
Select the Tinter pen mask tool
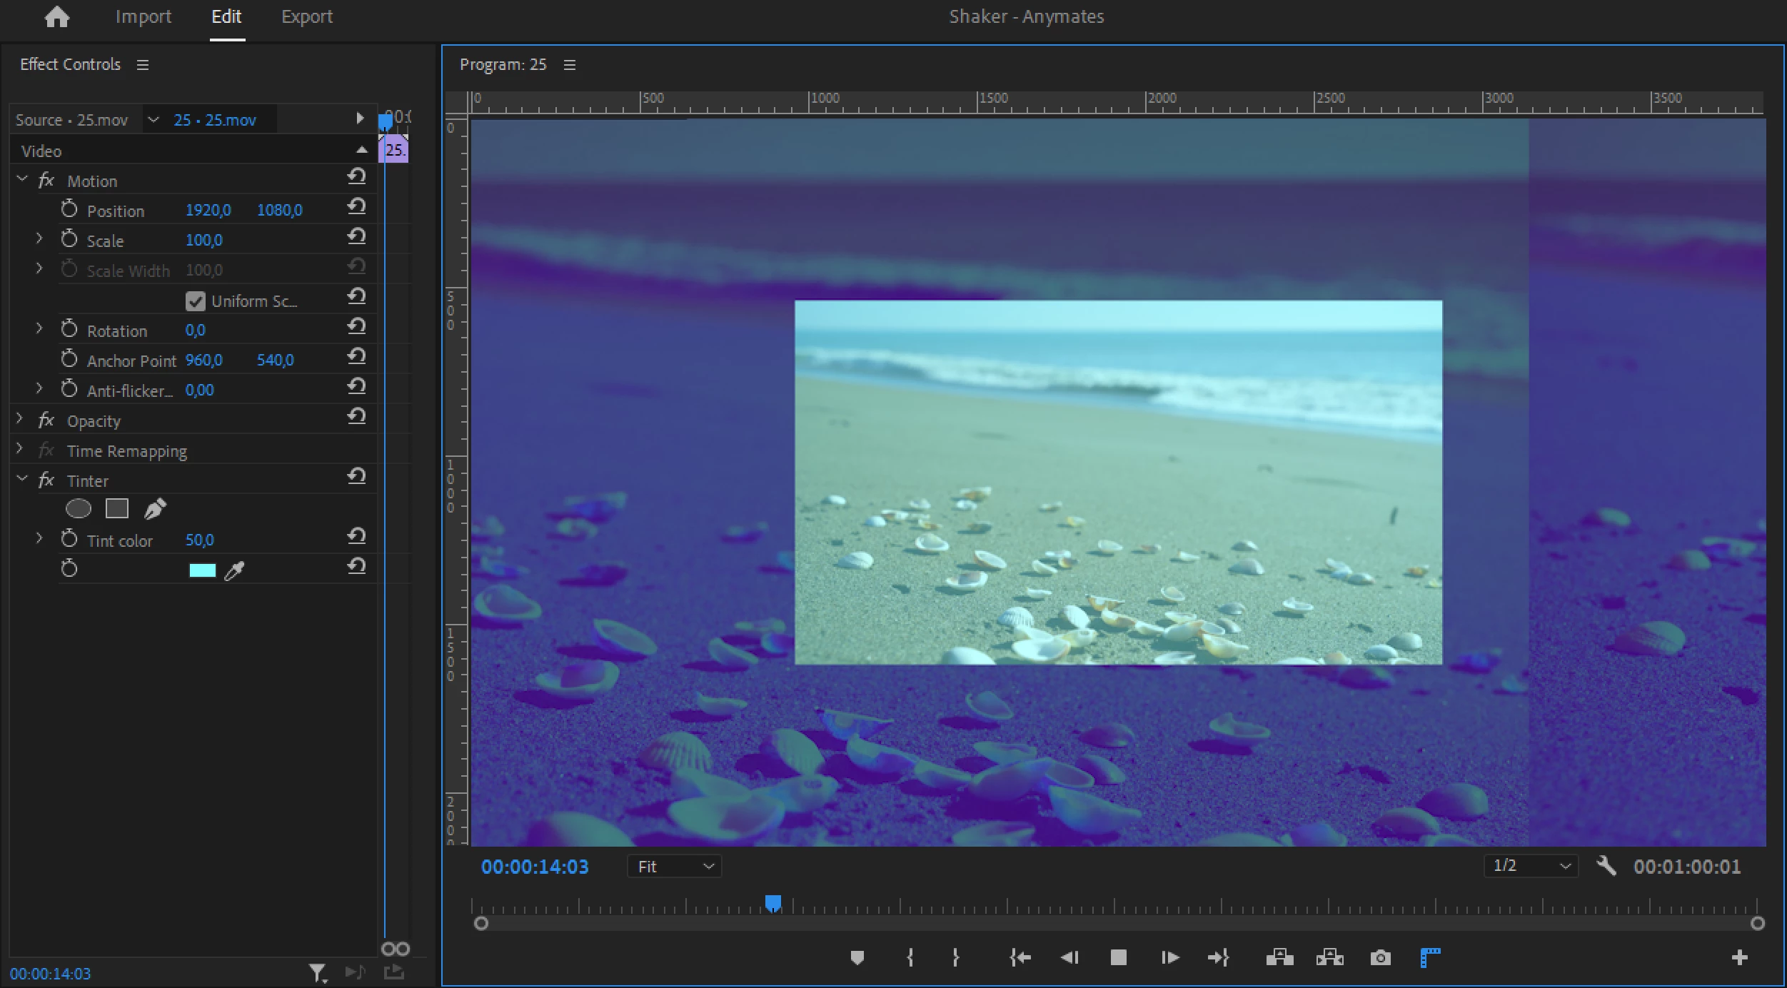(x=155, y=508)
